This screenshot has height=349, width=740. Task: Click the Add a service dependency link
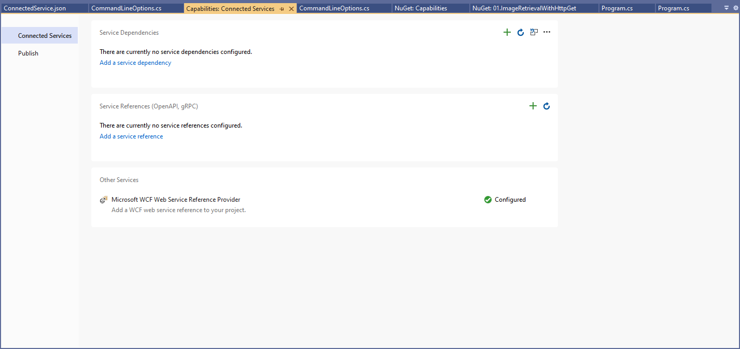[135, 63]
